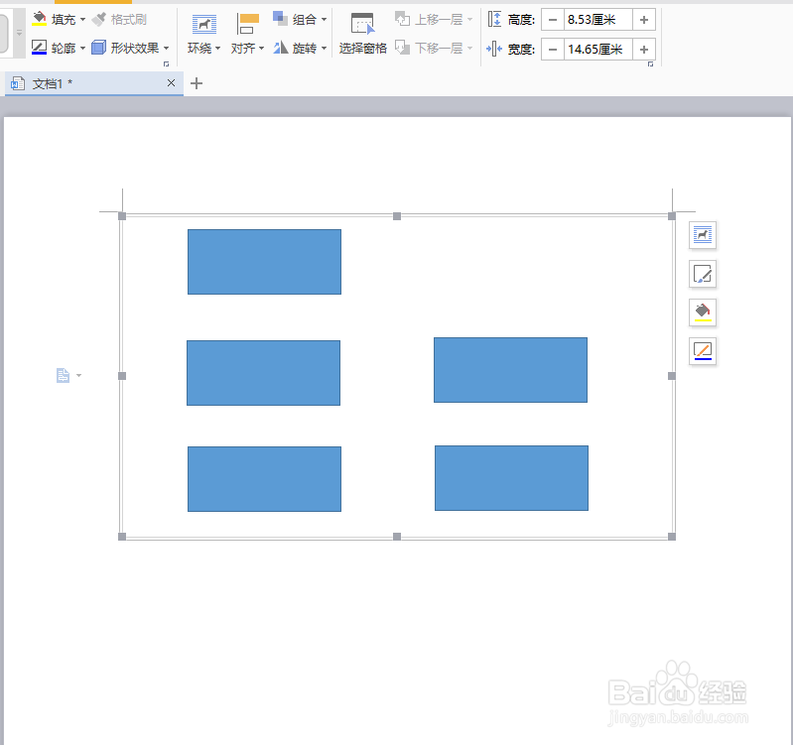Click the top-center canvas resize handle
Viewport: 793px width, 745px height.
pos(397,216)
